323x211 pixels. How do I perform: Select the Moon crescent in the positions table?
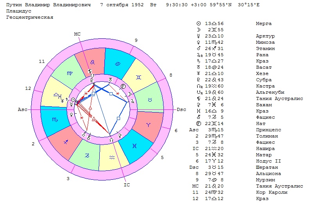(198, 30)
